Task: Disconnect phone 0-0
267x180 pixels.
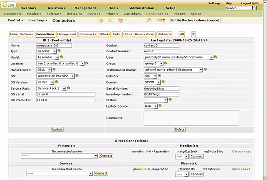Action: 241,169
